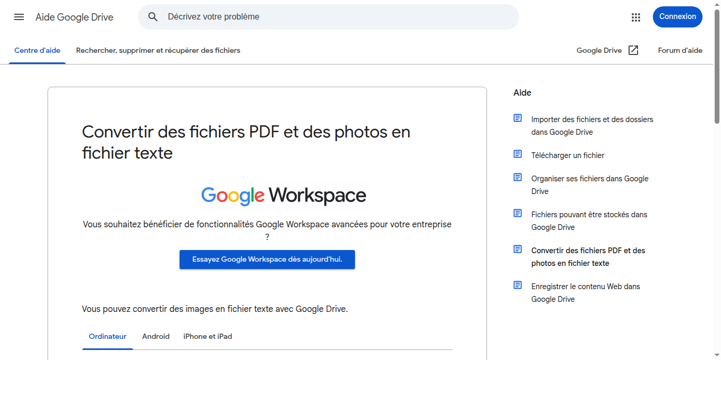
Task: Open Fichiers pouvant être stockés dans Google Drive
Action: click(589, 221)
